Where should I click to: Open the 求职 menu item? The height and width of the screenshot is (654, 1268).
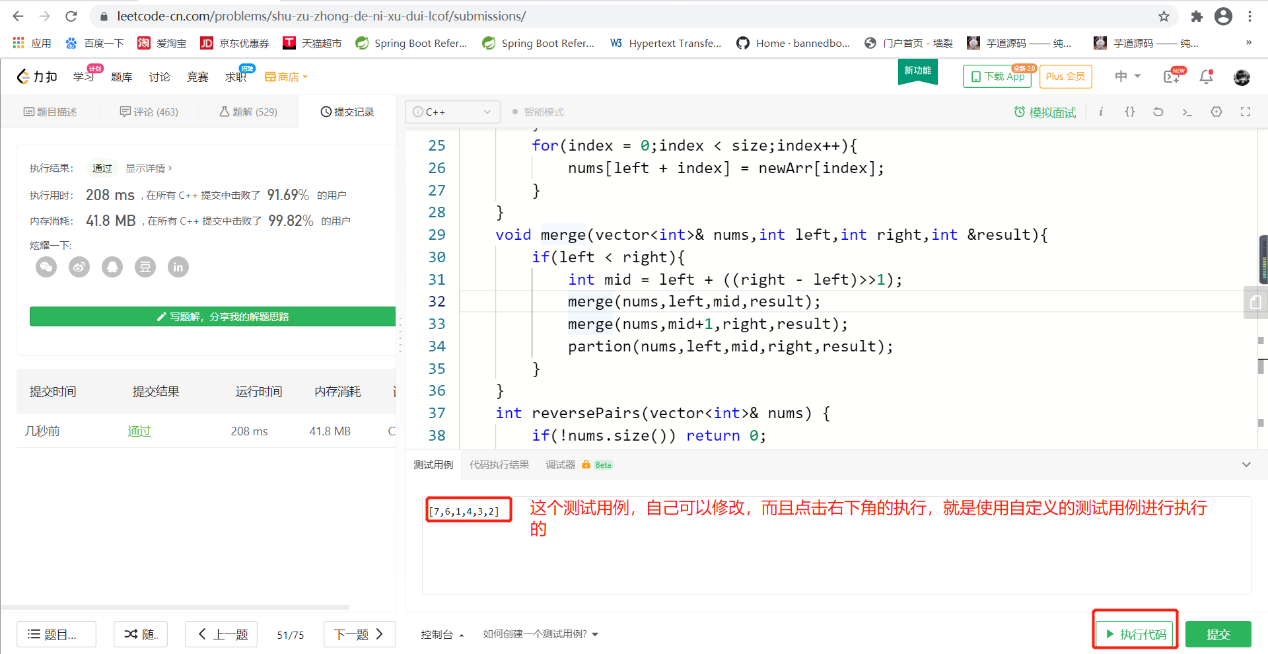tap(236, 77)
